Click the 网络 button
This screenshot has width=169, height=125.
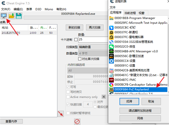pos(140,118)
